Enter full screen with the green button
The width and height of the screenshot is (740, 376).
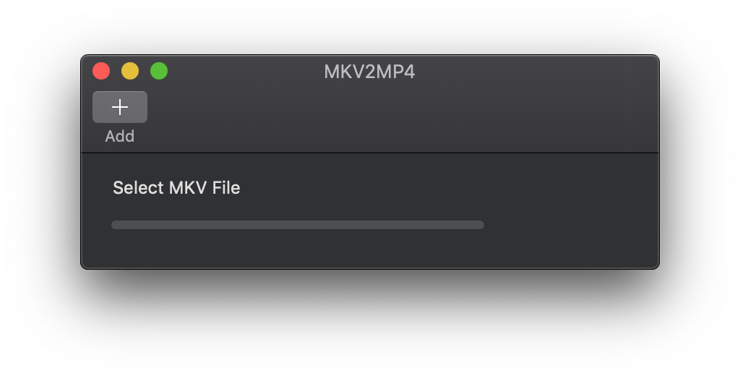tap(159, 71)
